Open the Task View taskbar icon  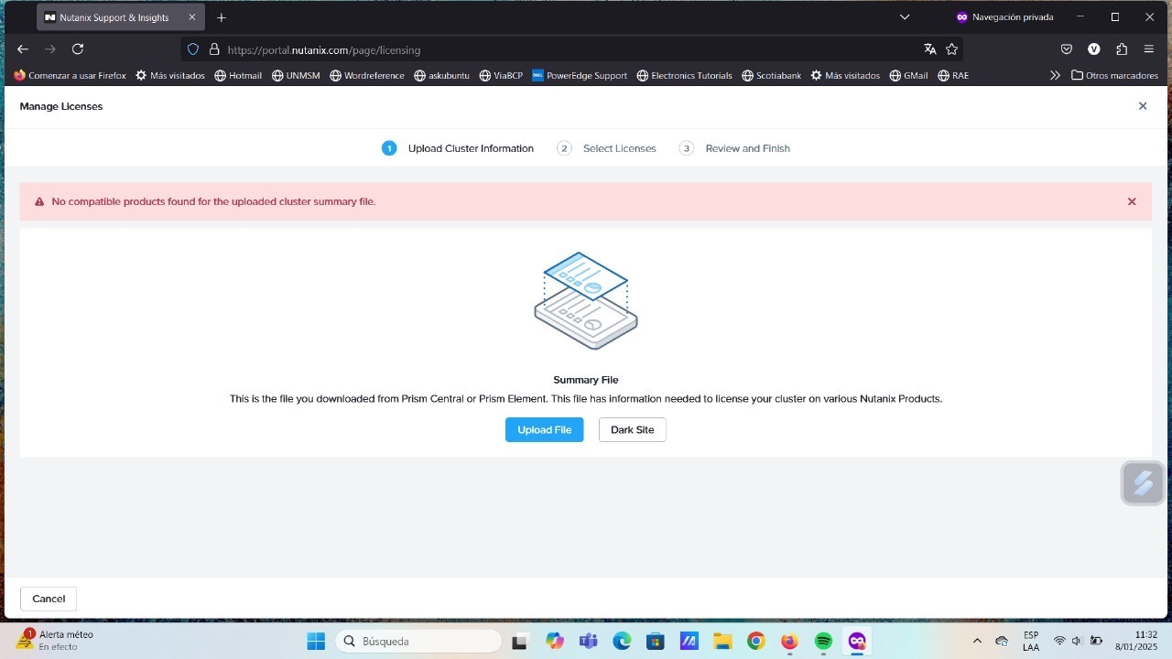(520, 641)
